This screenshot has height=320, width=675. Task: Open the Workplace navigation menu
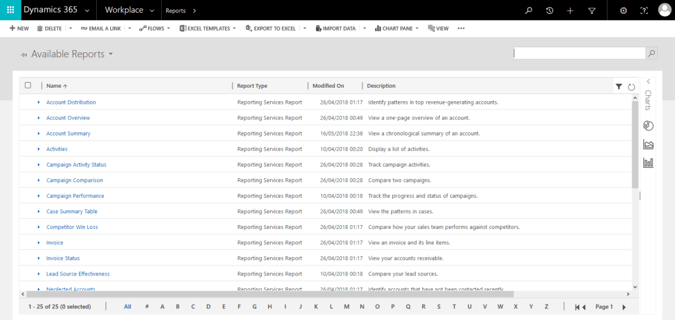tap(130, 11)
